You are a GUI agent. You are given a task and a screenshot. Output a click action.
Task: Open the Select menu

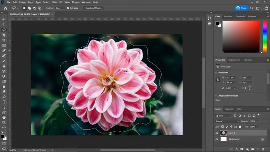(x=46, y=2)
